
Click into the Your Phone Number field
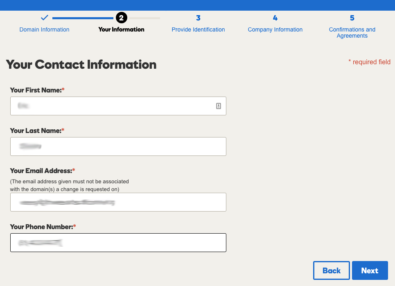(118, 243)
